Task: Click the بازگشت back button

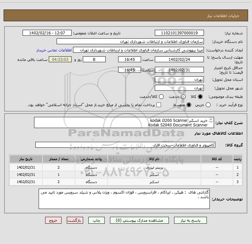Action: pos(75,220)
